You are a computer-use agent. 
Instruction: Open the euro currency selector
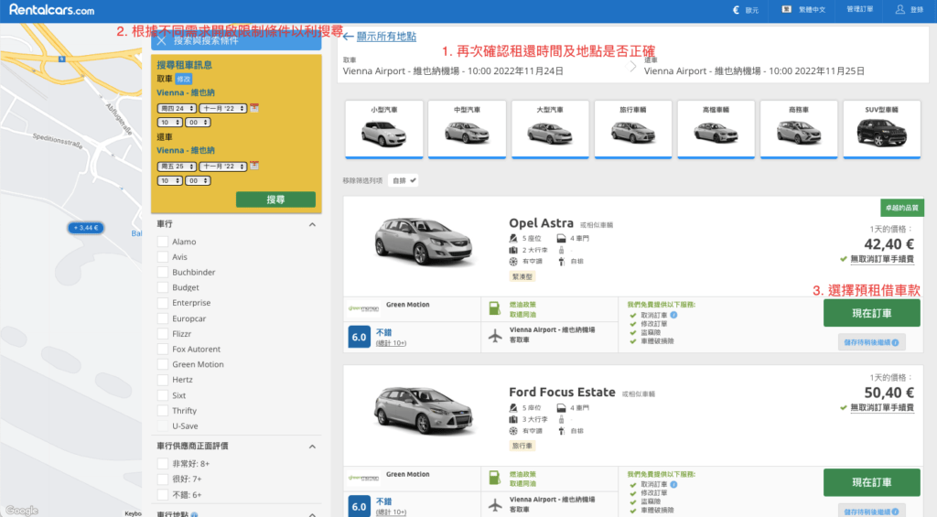click(745, 9)
